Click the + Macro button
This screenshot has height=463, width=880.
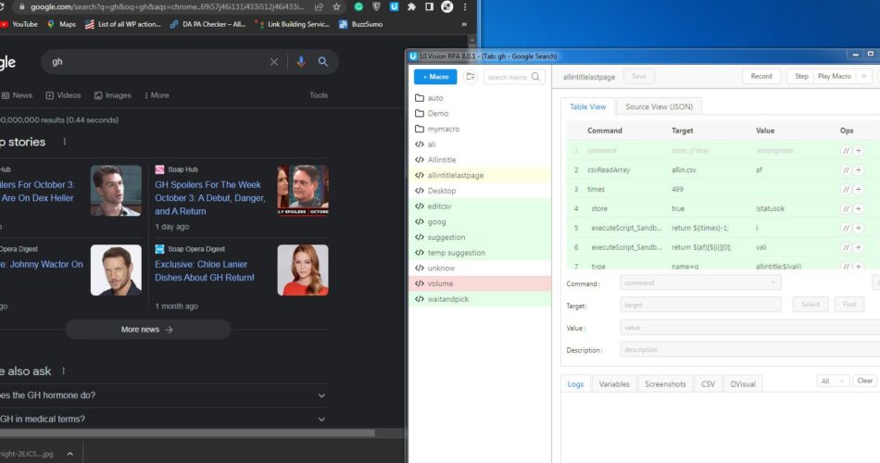[x=434, y=77]
